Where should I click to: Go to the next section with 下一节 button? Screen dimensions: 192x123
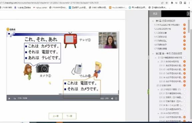point(69,116)
